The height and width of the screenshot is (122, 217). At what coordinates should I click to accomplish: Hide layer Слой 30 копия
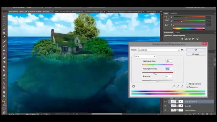pyautogui.click(x=165, y=110)
